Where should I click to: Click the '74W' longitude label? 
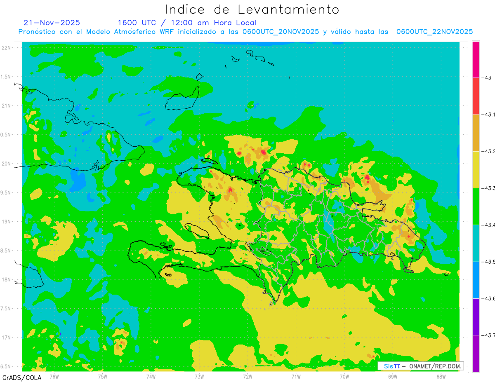coord(151,376)
